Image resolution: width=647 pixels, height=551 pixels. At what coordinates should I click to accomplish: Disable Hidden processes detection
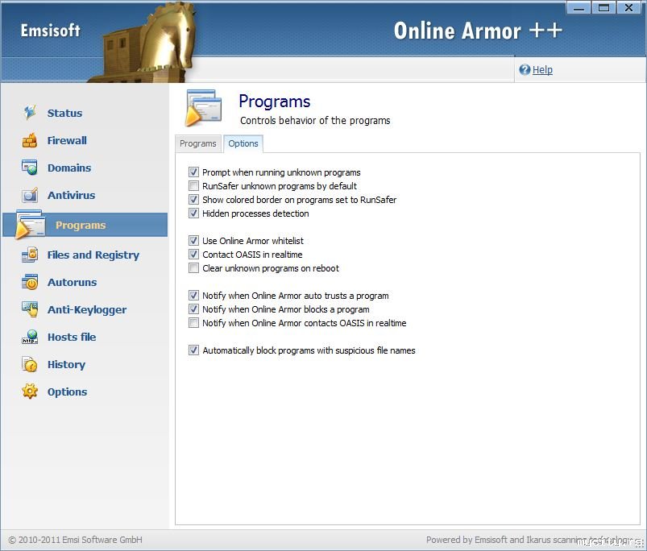[193, 213]
